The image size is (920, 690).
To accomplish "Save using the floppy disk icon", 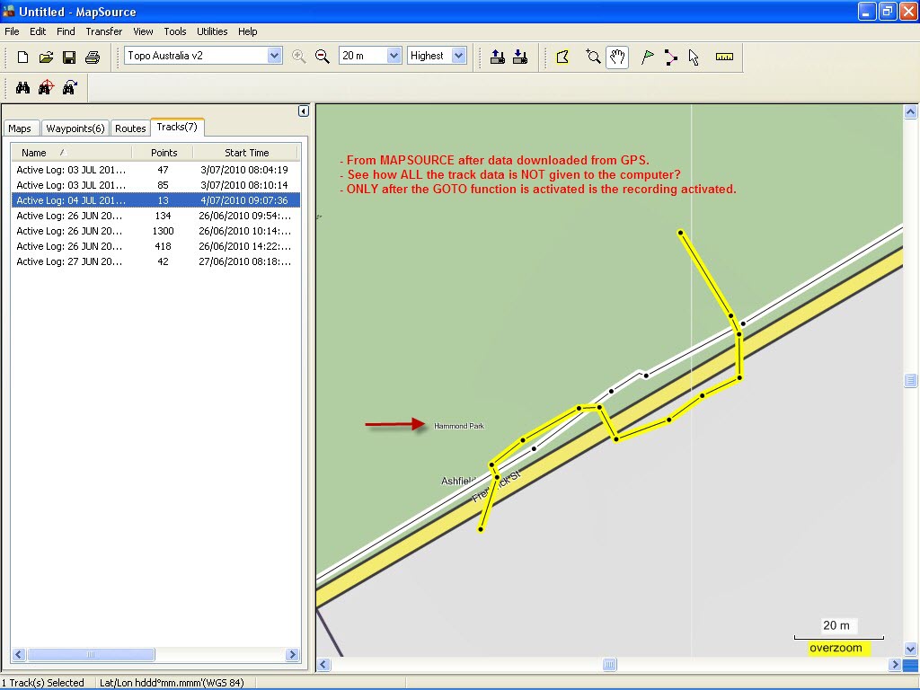I will pyautogui.click(x=69, y=57).
